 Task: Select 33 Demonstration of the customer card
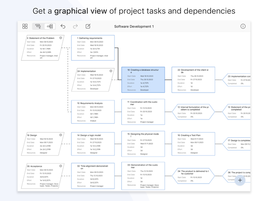[x=143, y=176]
